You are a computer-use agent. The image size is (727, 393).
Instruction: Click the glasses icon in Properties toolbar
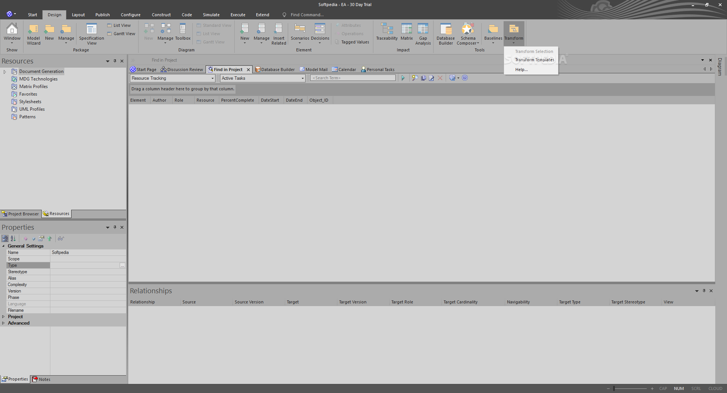click(x=61, y=238)
